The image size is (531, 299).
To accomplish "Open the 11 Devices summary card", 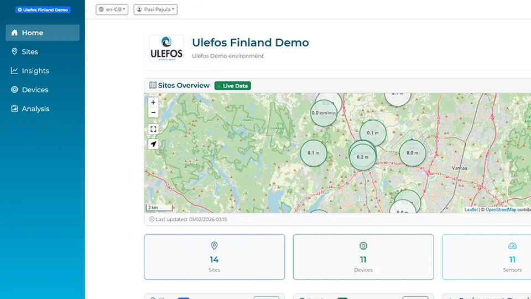I will (363, 257).
